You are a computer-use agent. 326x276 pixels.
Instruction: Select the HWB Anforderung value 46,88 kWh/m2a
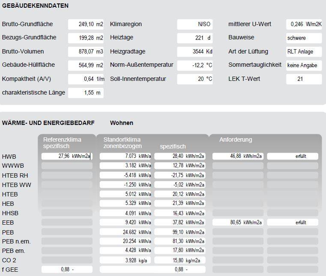coord(238,156)
